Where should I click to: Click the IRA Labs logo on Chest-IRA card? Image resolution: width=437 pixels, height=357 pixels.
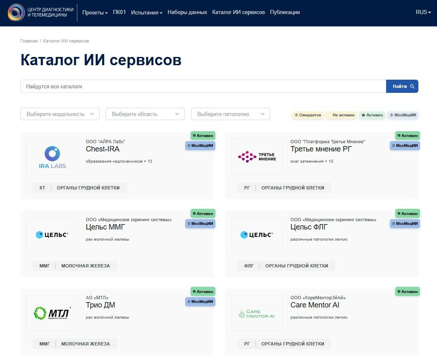(x=52, y=157)
